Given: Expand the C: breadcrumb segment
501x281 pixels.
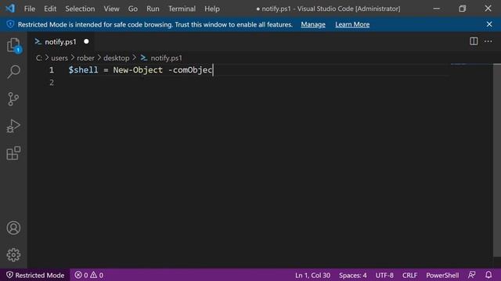Looking at the screenshot, I should [x=38, y=58].
